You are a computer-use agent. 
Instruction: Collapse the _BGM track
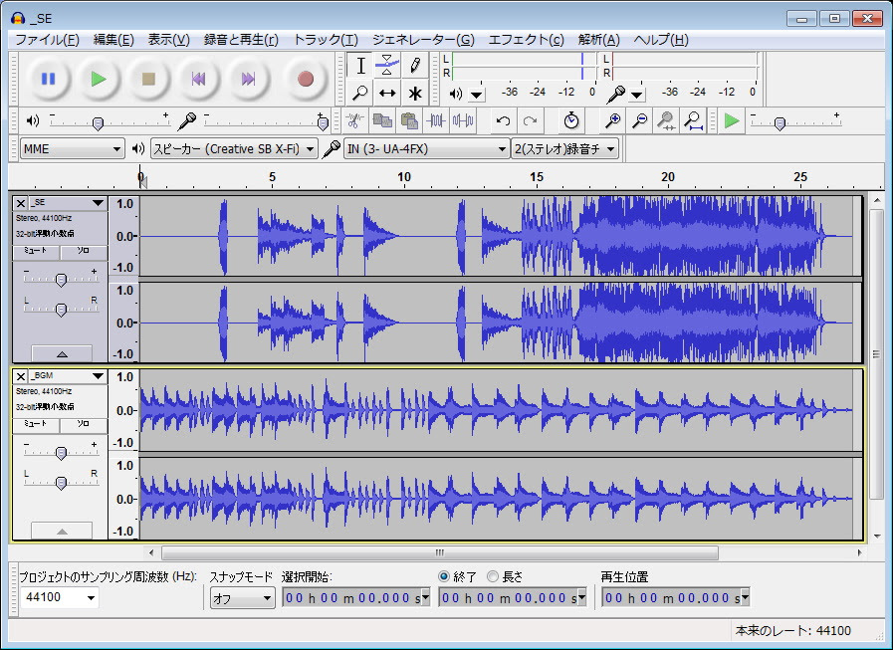[x=62, y=531]
